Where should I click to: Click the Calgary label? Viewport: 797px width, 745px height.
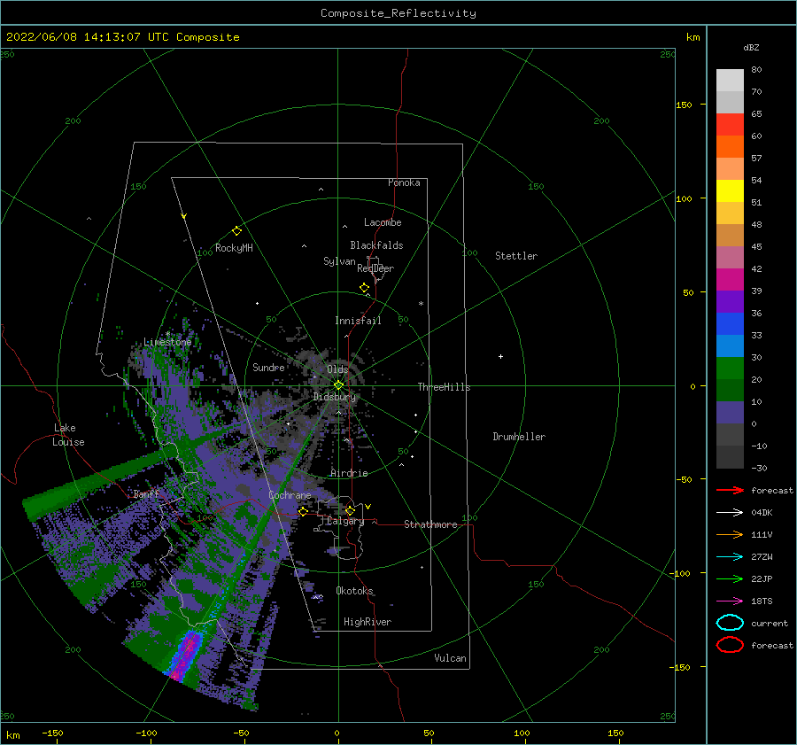345,521
